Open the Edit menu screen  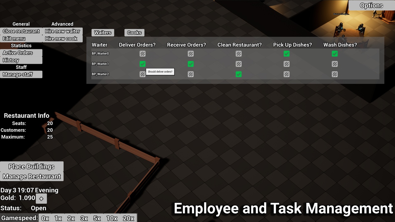14,39
